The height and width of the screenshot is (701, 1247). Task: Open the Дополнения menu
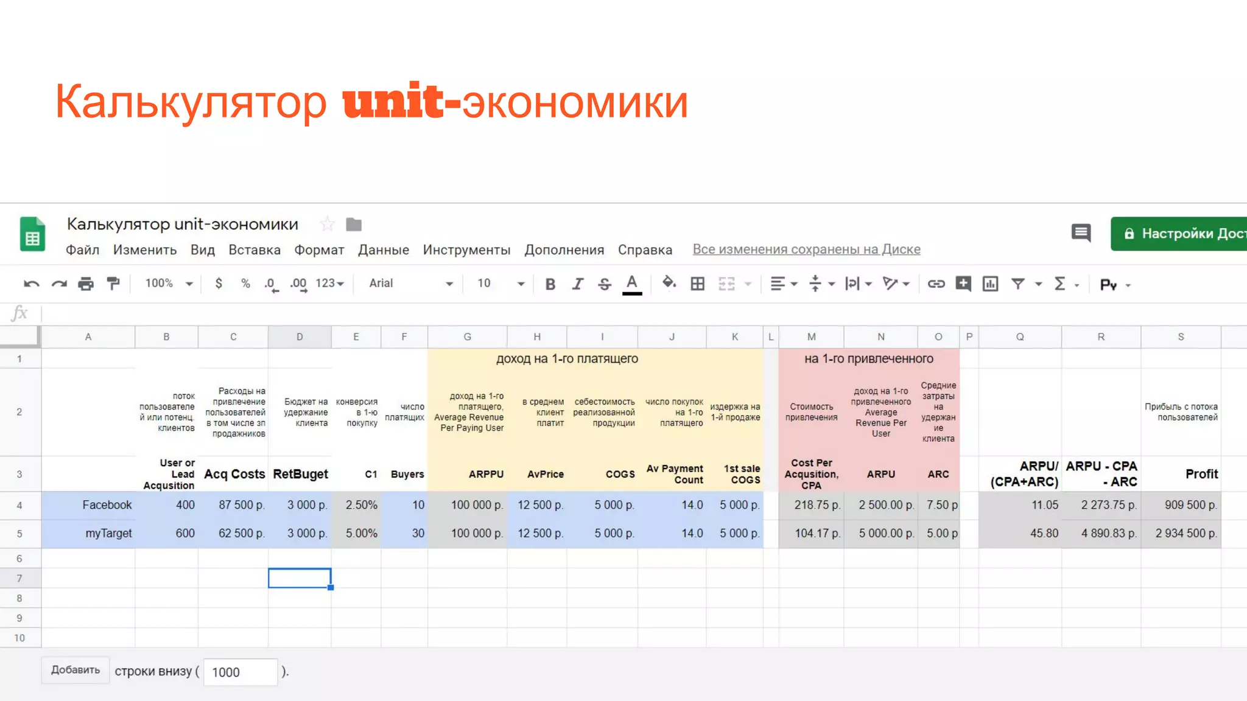[564, 250]
